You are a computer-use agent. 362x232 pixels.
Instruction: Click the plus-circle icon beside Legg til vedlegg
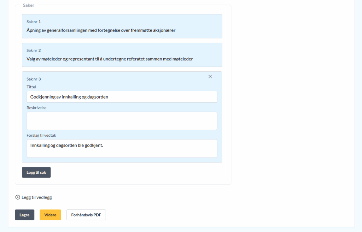[x=18, y=197]
